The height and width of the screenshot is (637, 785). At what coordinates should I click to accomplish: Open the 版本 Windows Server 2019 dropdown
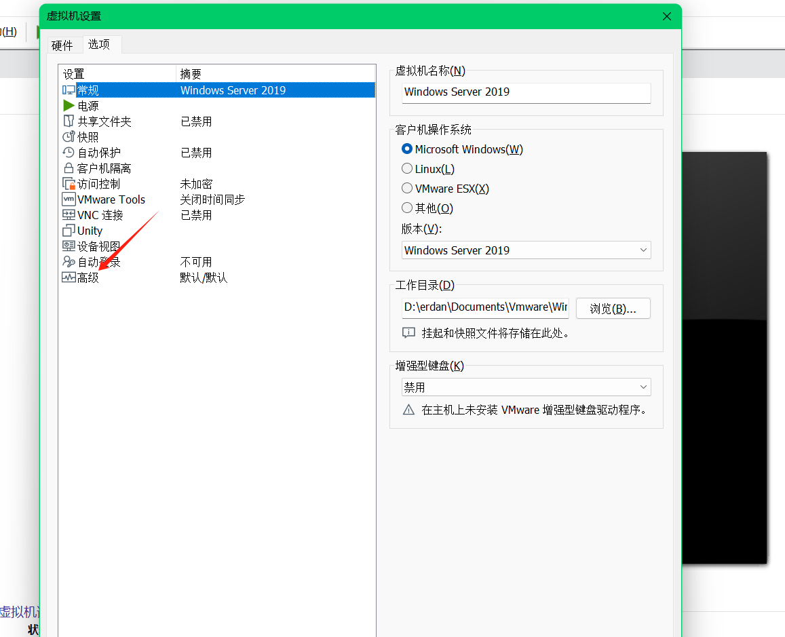coord(526,250)
